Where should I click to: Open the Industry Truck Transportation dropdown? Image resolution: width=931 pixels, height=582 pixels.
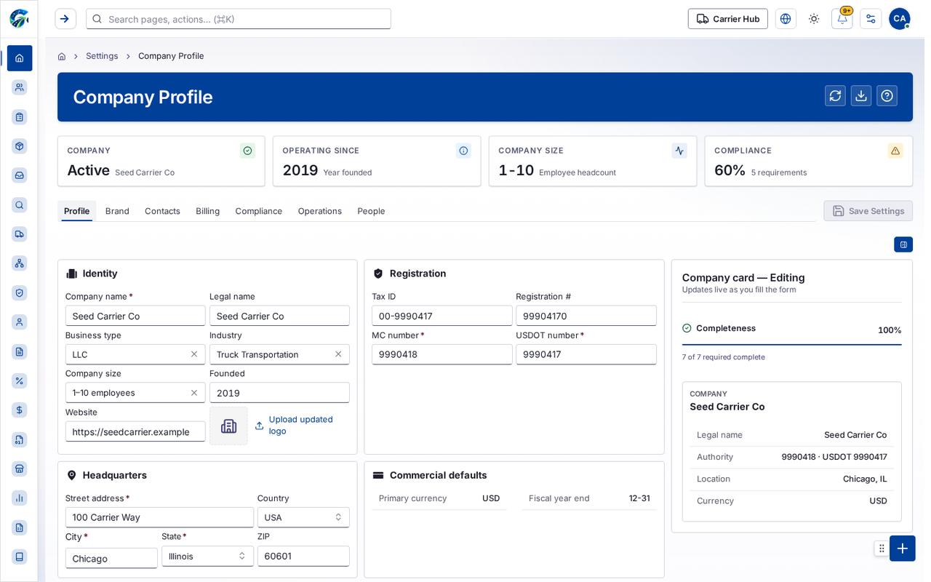tap(279, 354)
